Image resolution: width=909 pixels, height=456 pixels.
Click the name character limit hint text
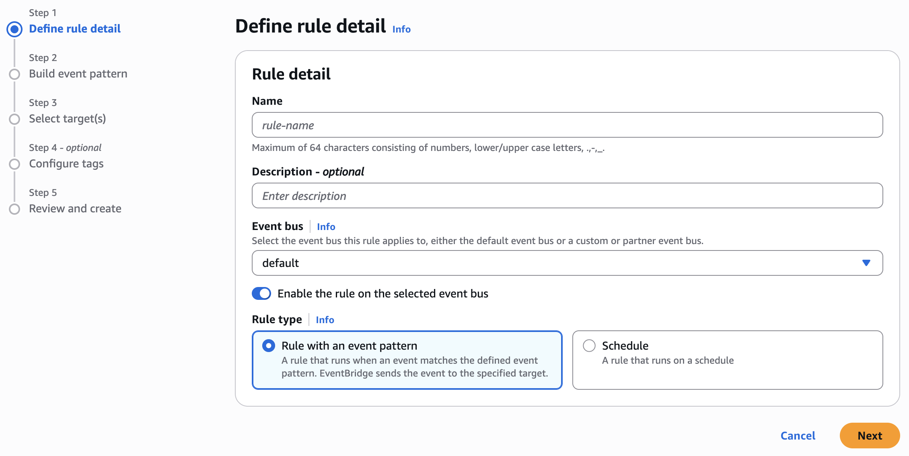point(428,148)
